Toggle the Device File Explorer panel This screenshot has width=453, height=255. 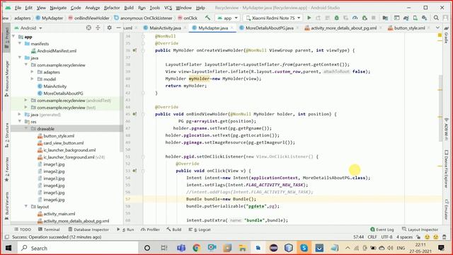coord(446,169)
